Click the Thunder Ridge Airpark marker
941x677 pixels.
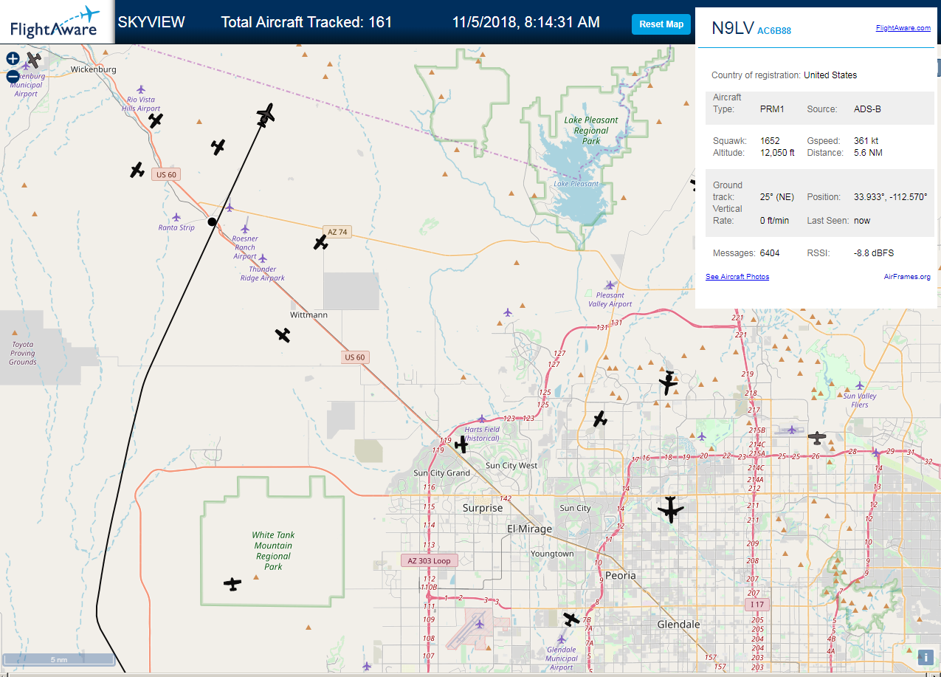tap(263, 258)
